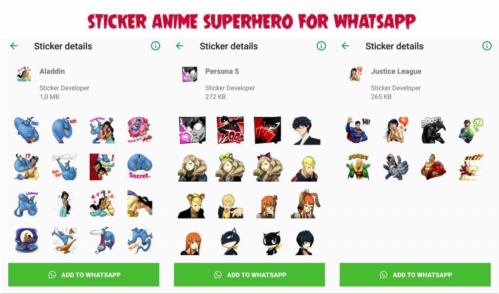The image size is (499, 294).
Task: Tap back arrow on Persona 5 panel
Action: click(x=179, y=46)
